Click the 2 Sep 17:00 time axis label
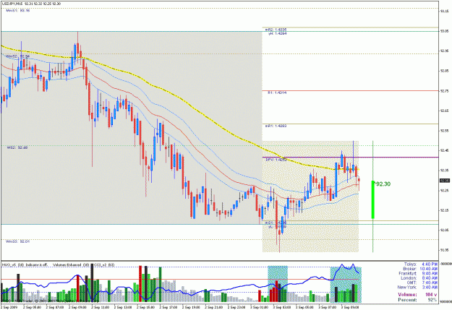 tap(169, 307)
